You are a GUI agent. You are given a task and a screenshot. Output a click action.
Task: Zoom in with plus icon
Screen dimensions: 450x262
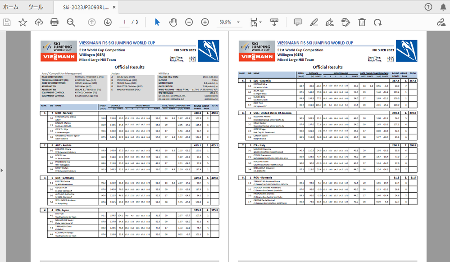click(x=205, y=22)
